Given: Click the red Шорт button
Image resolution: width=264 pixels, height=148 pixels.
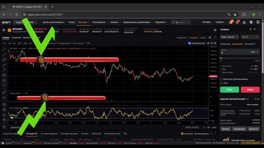Looking at the screenshot, I should 250,89.
